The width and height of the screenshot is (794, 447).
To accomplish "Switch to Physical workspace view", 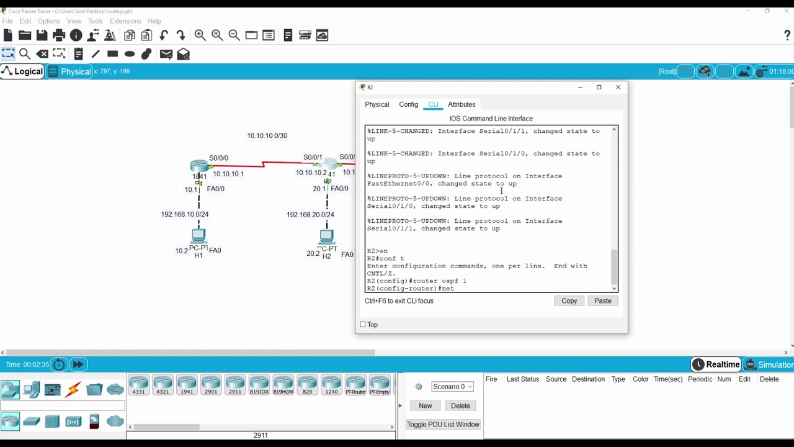I will point(70,71).
